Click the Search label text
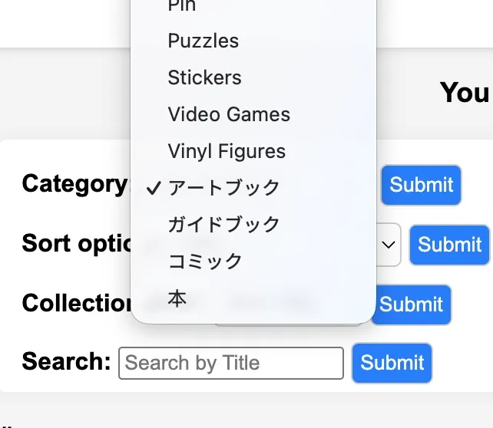493x428 pixels. coord(66,361)
